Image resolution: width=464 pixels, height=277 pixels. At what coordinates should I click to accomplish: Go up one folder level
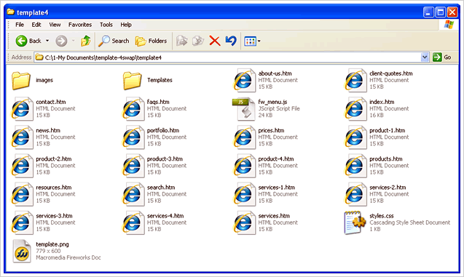[86, 41]
